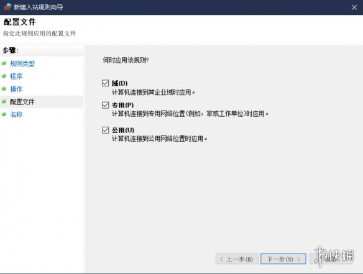
Task: Click the green bullet beside 配置文件
Action: tap(4, 101)
